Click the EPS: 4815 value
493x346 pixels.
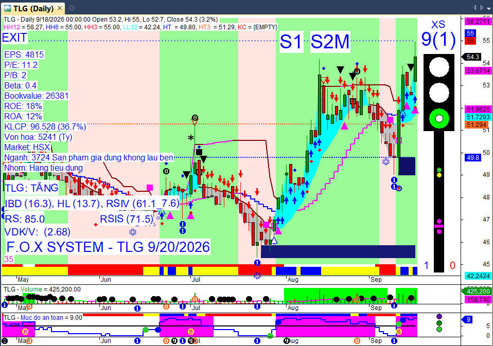[24, 54]
